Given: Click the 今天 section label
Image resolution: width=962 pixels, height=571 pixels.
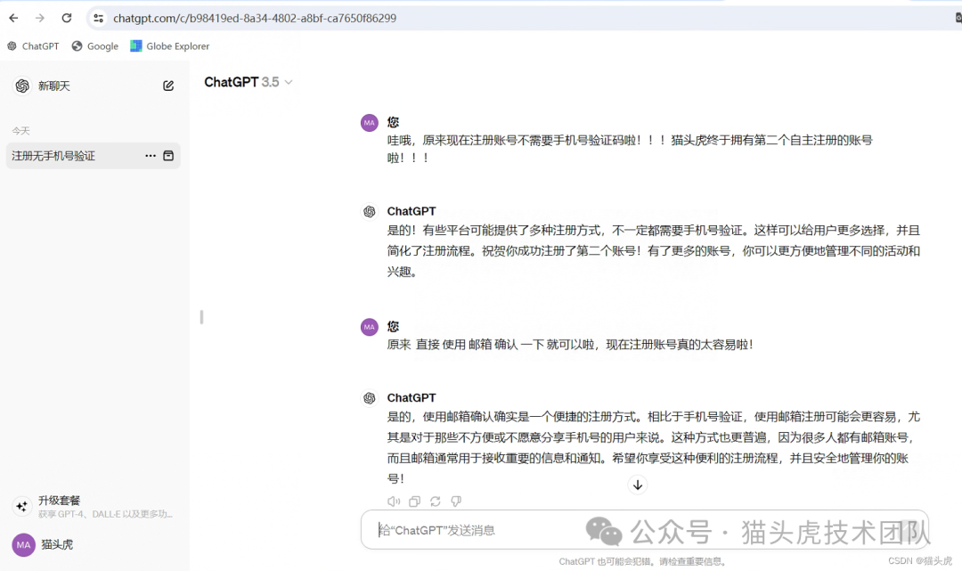Looking at the screenshot, I should (20, 131).
